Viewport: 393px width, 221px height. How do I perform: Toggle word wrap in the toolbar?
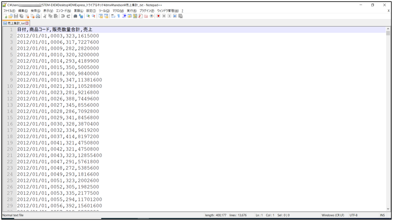(113, 16)
